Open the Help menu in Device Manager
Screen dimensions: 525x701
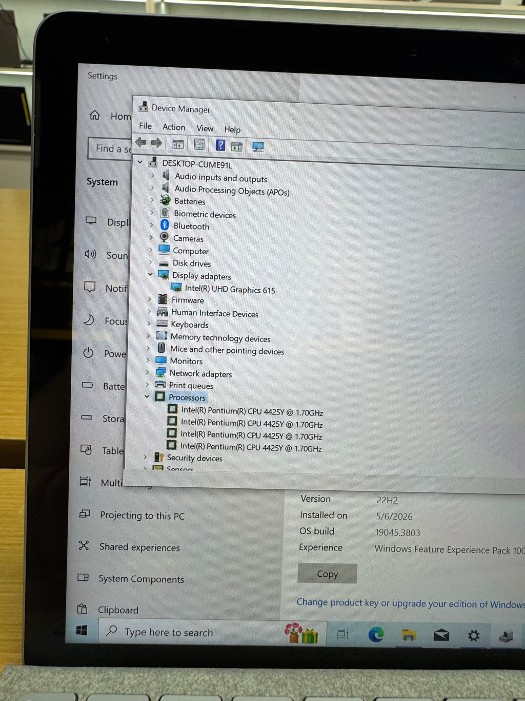232,129
